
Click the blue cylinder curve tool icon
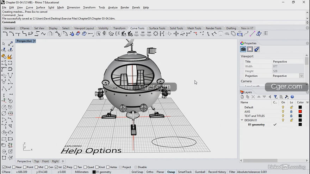pos(240,34)
